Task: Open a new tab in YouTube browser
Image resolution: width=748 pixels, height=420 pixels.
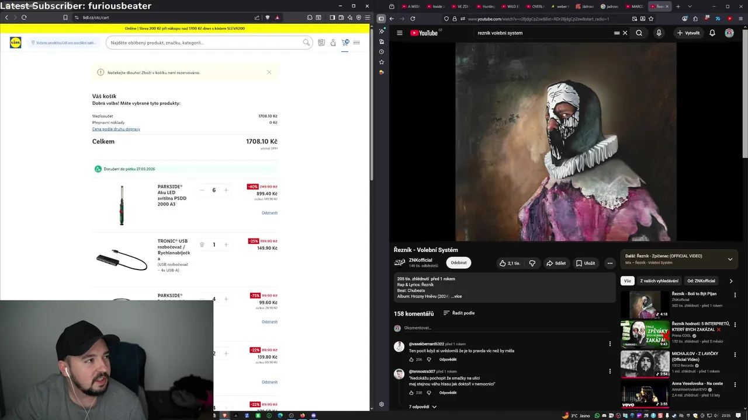Action: coord(678,6)
